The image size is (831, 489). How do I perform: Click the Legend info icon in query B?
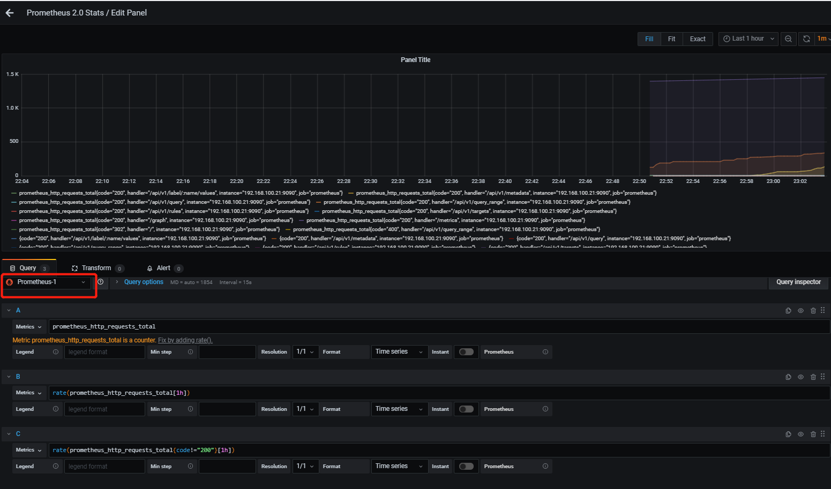[56, 409]
